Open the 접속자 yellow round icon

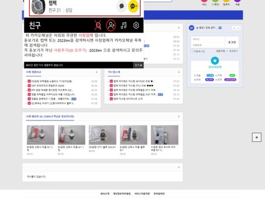click(226, 1)
